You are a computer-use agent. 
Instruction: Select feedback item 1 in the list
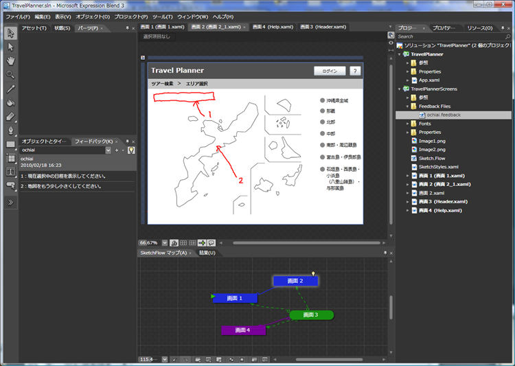pos(77,176)
